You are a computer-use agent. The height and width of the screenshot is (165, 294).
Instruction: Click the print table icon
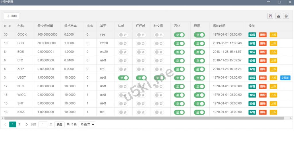286,16
